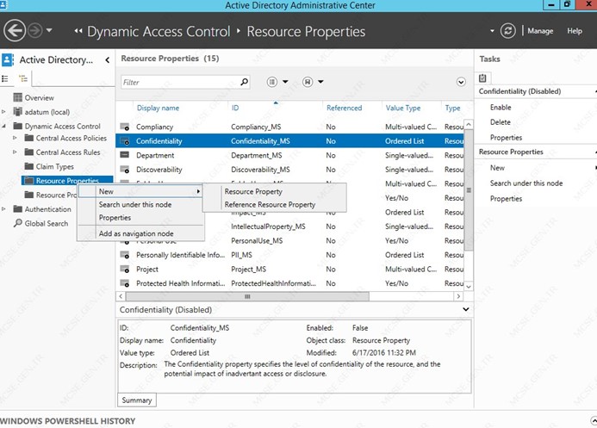Image resolution: width=597 pixels, height=428 pixels.
Task: Sort by ID column header
Action: point(235,108)
